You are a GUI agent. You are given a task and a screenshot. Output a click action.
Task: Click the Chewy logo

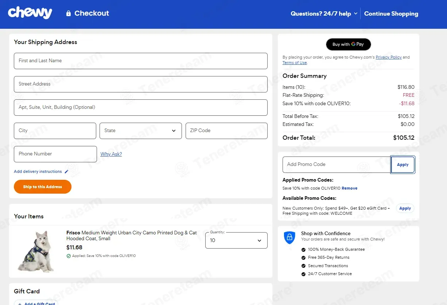(30, 13)
